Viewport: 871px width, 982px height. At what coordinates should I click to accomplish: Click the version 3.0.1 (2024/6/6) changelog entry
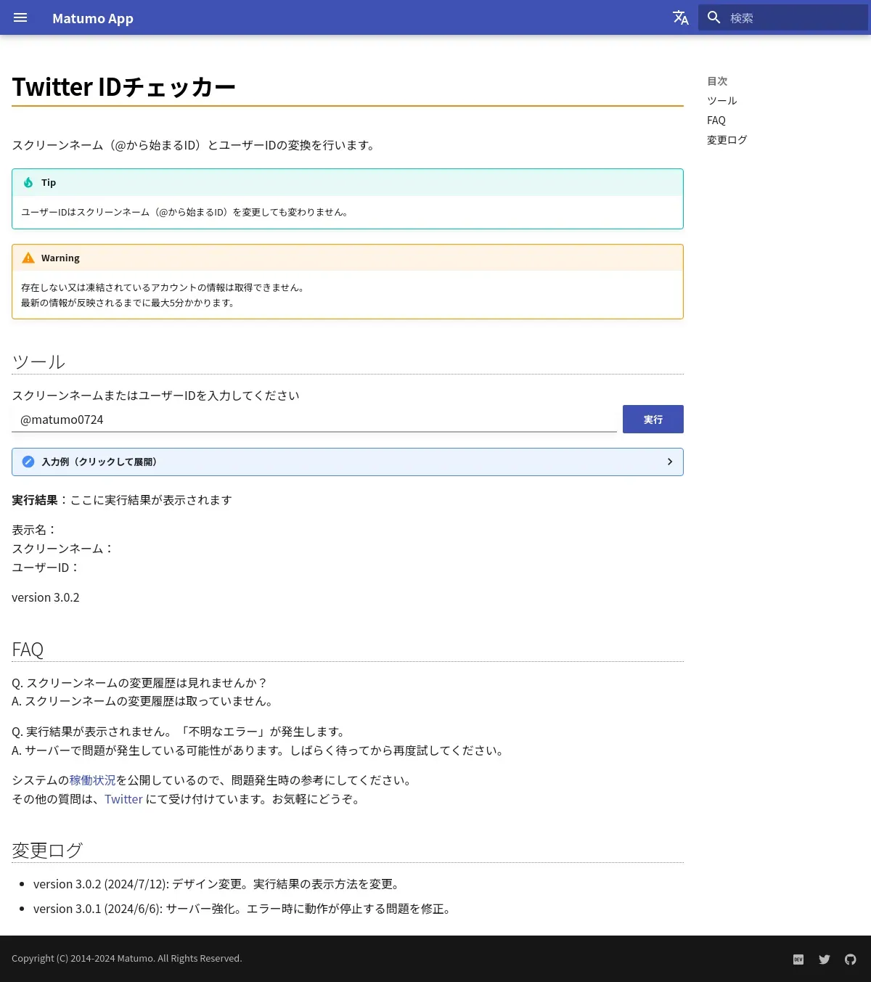[x=244, y=909]
